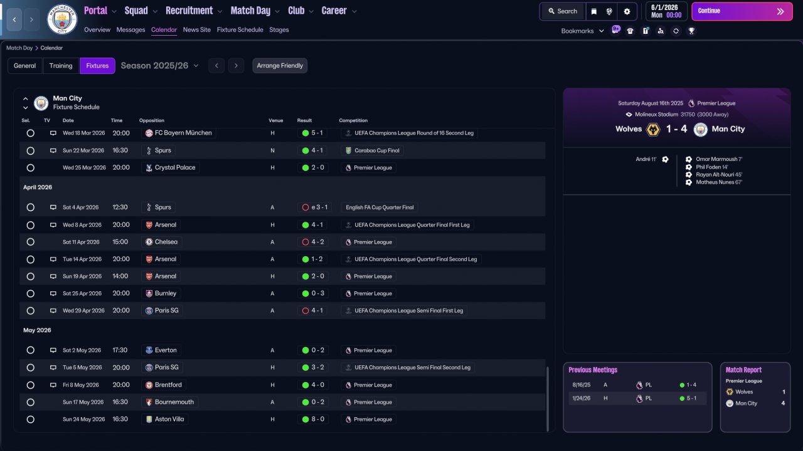Select the Aston Villa fixture radio button
Viewport: 803px width, 451px height.
click(x=30, y=419)
